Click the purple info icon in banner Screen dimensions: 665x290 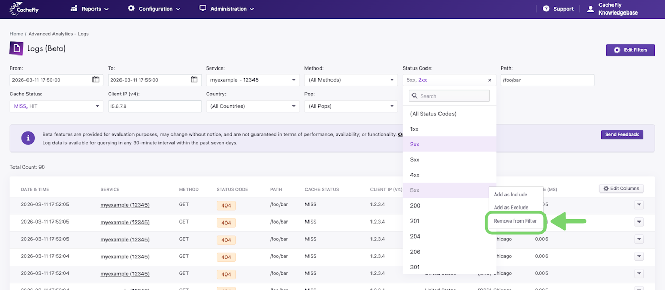pyautogui.click(x=28, y=138)
